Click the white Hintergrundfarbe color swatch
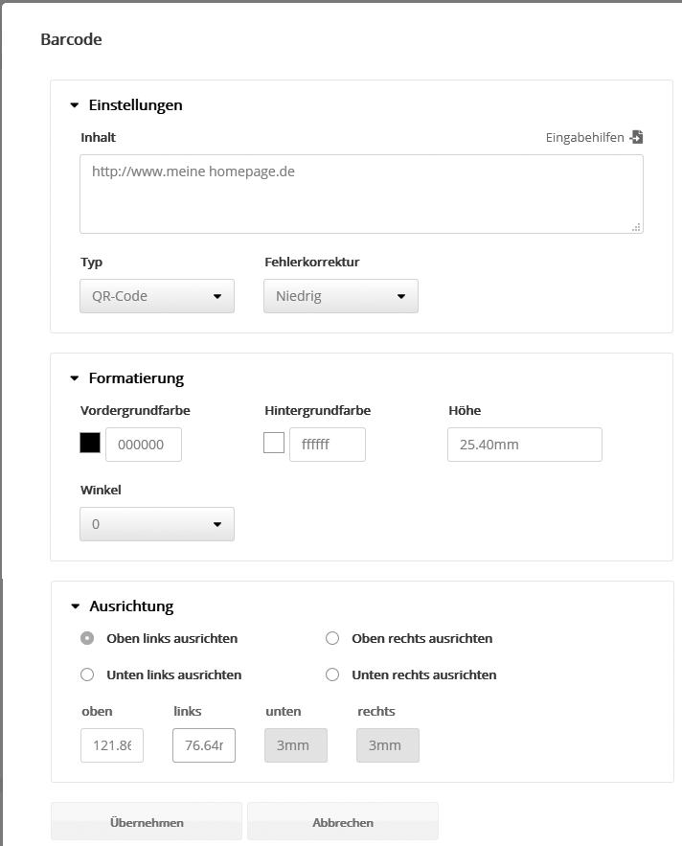 tap(274, 443)
